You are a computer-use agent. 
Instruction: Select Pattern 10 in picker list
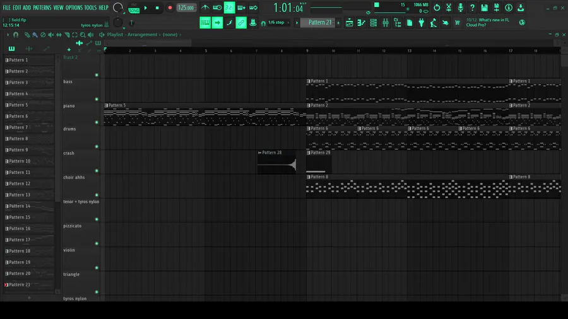29,161
